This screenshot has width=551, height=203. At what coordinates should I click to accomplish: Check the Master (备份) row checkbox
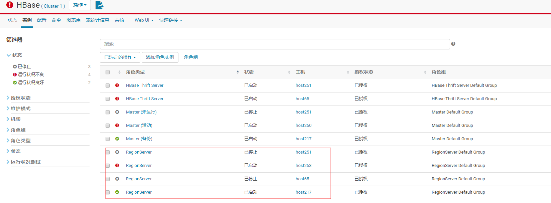108,139
